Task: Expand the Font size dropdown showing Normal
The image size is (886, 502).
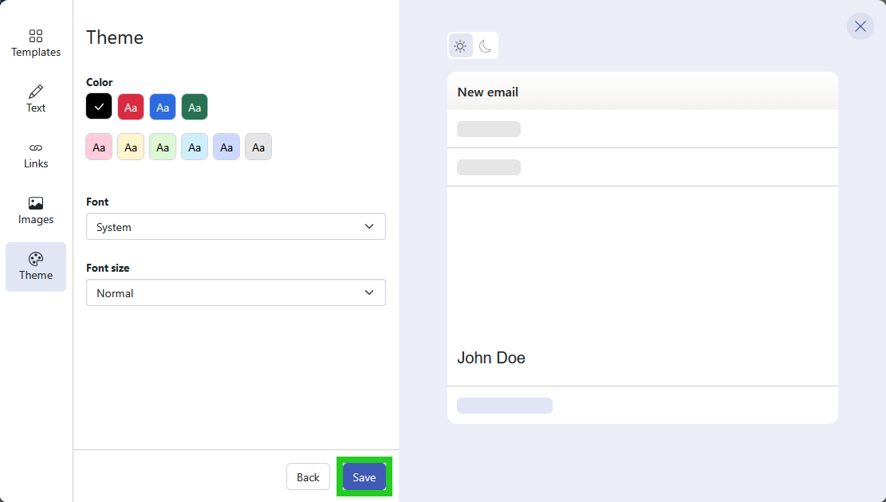Action: 235,292
